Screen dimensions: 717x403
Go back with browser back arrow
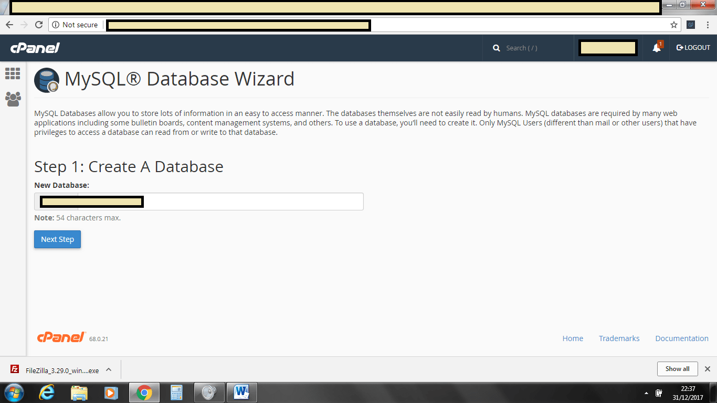click(x=9, y=25)
